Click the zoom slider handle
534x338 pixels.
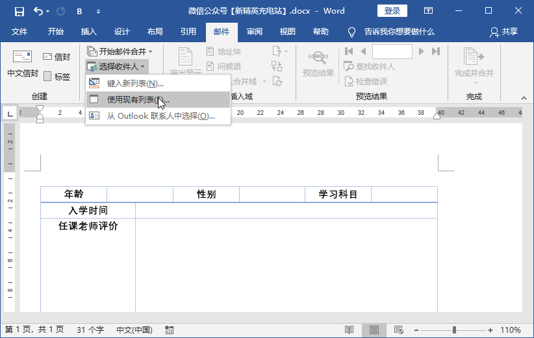(x=454, y=330)
